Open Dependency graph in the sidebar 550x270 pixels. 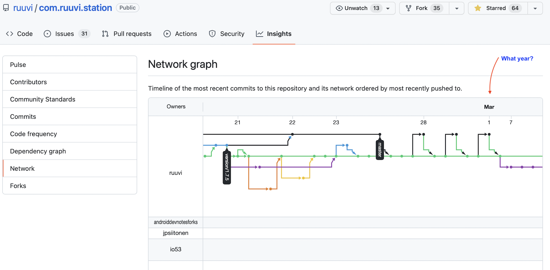pos(70,151)
